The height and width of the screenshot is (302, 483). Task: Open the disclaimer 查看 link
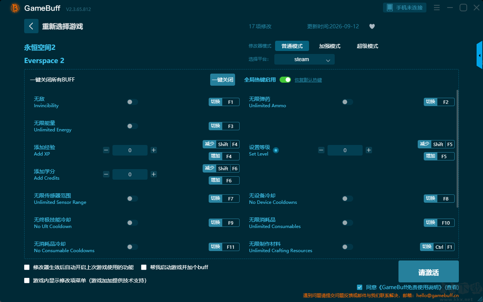point(452,287)
